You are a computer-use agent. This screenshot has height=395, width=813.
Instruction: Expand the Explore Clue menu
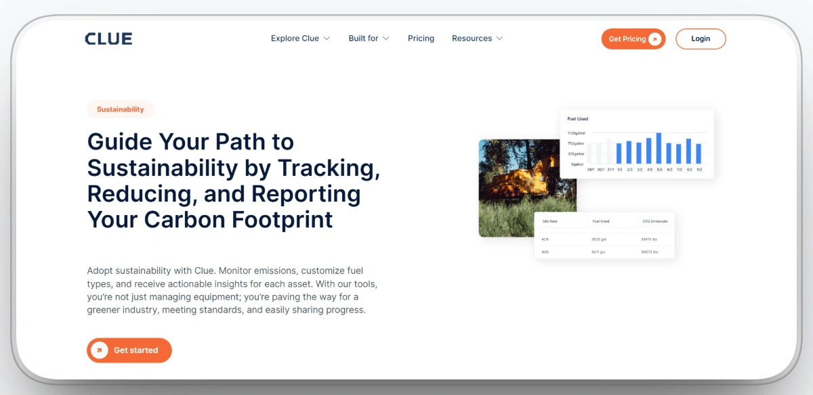coord(300,39)
